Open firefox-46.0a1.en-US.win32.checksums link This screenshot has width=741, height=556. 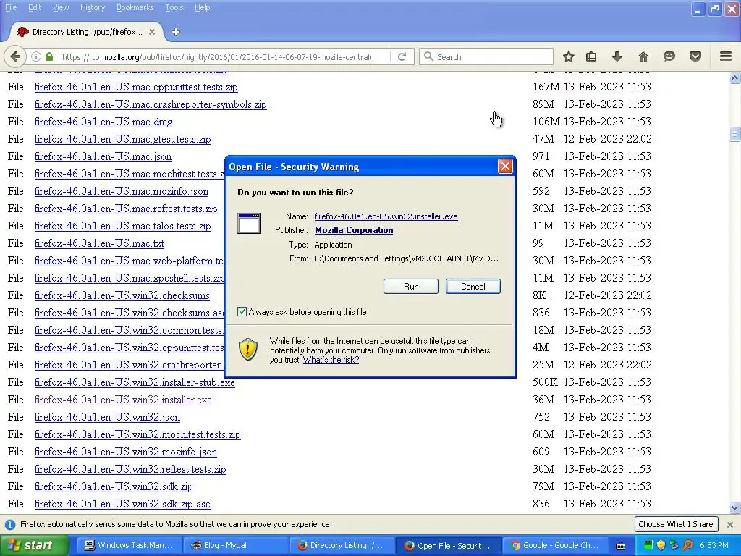click(x=122, y=295)
